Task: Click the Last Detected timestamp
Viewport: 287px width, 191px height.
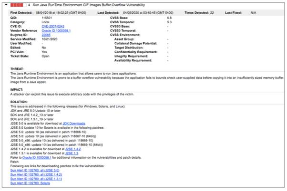Action: (148, 13)
